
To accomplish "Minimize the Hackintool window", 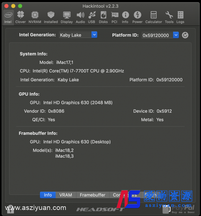I will pos(13,6).
